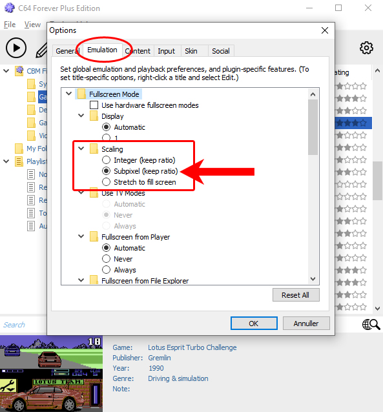Choose Never under Fullscreen from Player
Image resolution: width=383 pixels, height=412 pixels.
106,259
